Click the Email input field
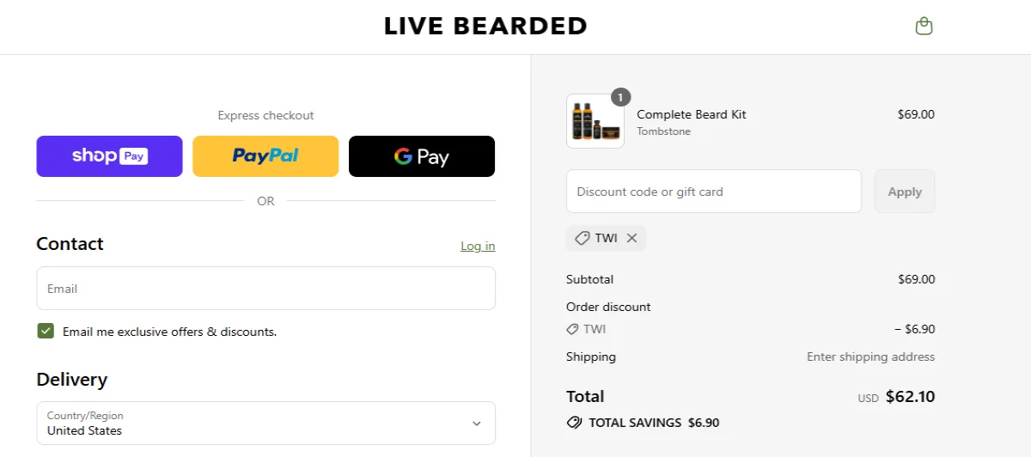The height and width of the screenshot is (457, 1031). click(x=265, y=289)
